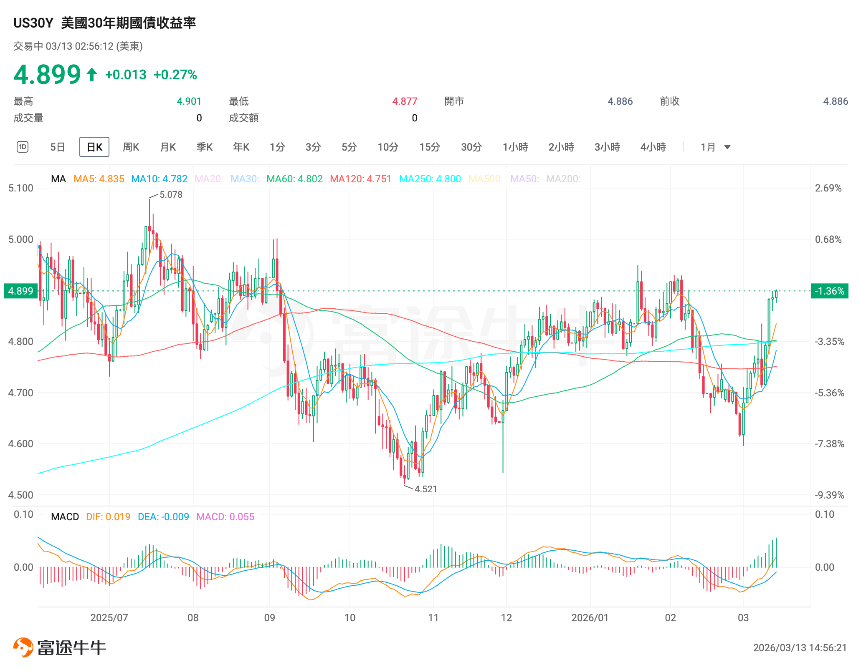Toggle the faded MA20 indicator
The height and width of the screenshot is (670, 861).
pyautogui.click(x=209, y=179)
